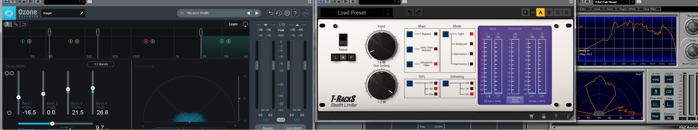The image size is (698, 130).
Task: Click T-RackS preset up/down stepper arrows
Action: [x=388, y=13]
